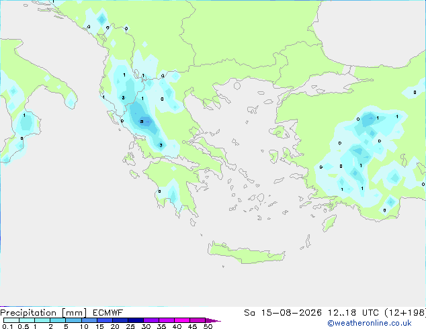Screen dimensions: 426x329
Task: Click the 20–25 mm dark blue swatch
Action: pyautogui.click(x=120, y=320)
